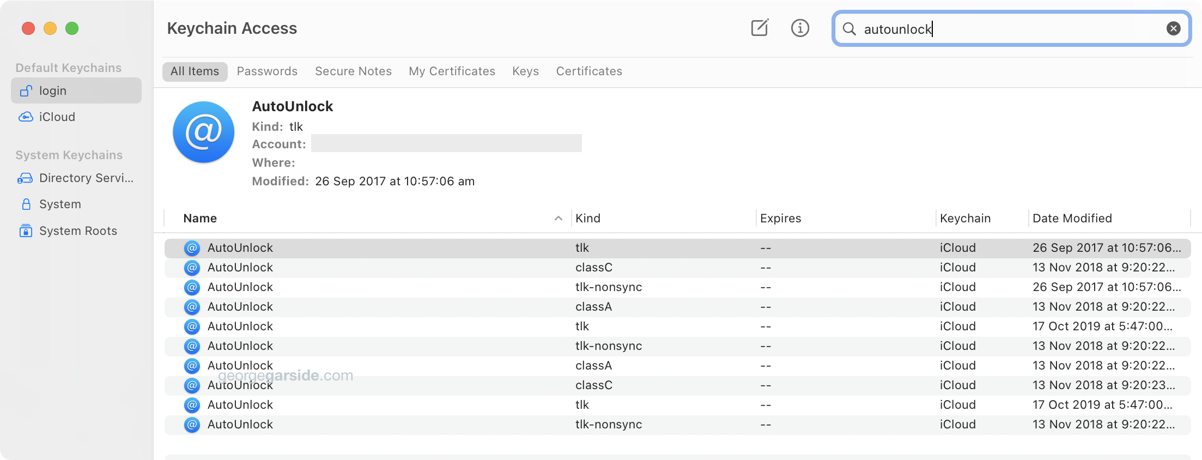Select the login keychain in sidebar
The height and width of the screenshot is (460, 1202).
(x=76, y=90)
